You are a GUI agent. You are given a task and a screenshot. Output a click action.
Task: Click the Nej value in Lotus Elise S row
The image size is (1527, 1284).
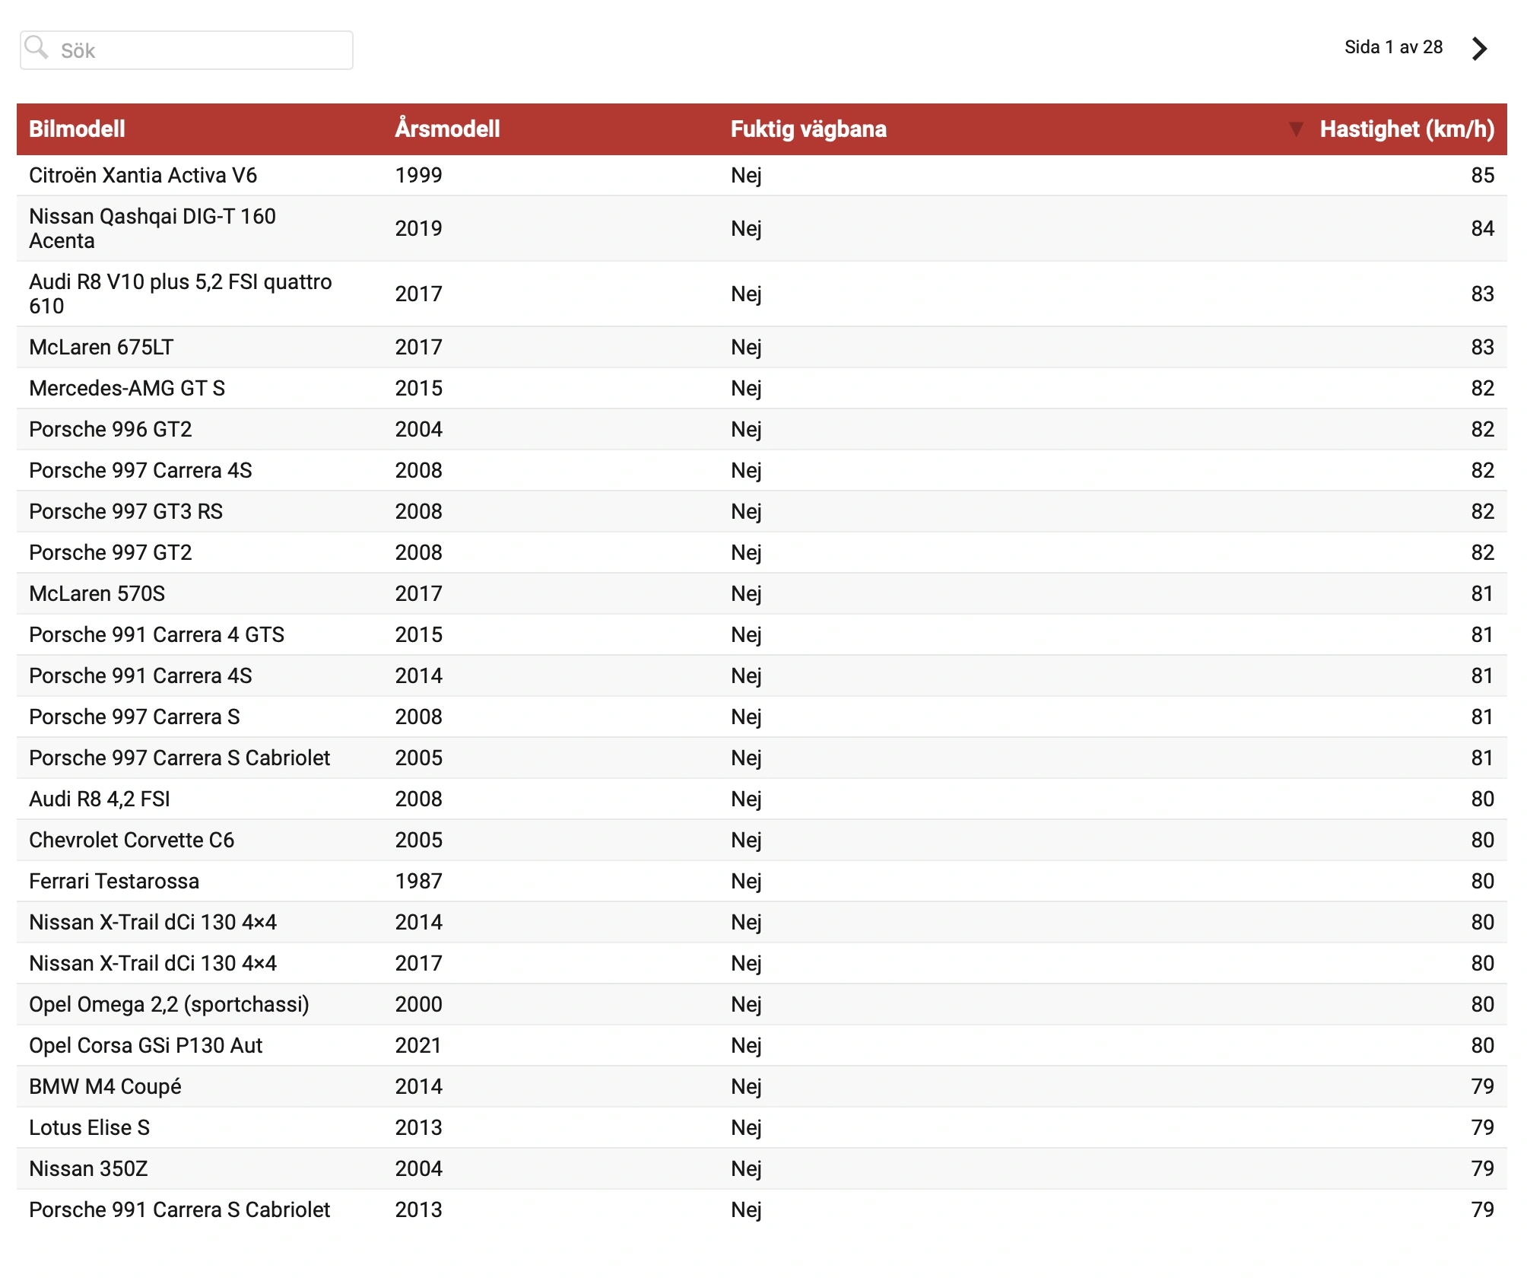(746, 1129)
